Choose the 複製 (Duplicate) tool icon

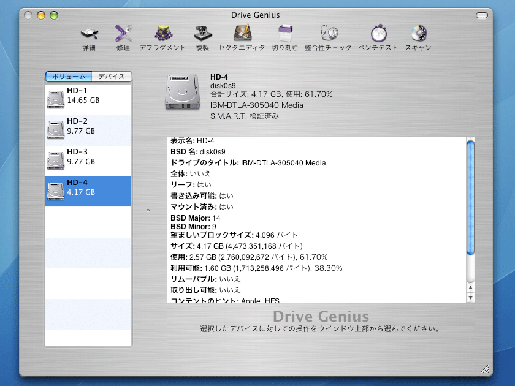point(203,33)
